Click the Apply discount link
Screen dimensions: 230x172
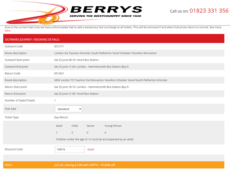pyautogui.click(x=91, y=149)
